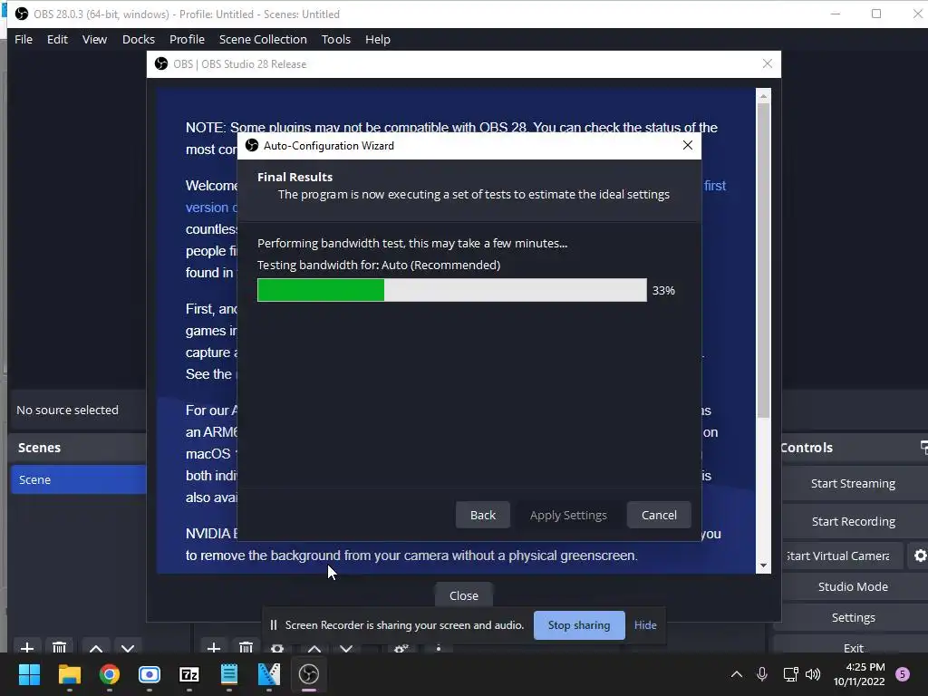Open virtual camera settings gear icon
The height and width of the screenshot is (696, 928).
click(x=919, y=556)
